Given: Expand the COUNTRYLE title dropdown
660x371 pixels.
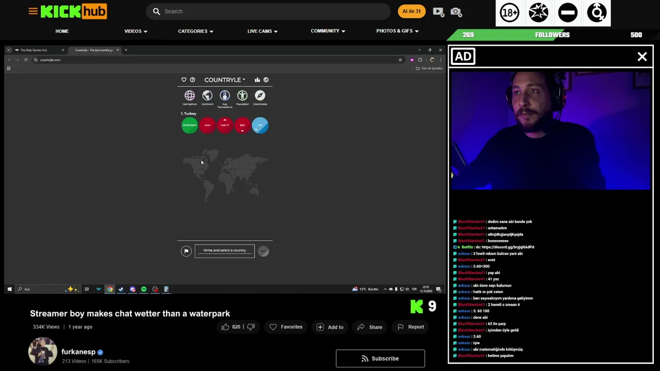Looking at the screenshot, I should [225, 80].
